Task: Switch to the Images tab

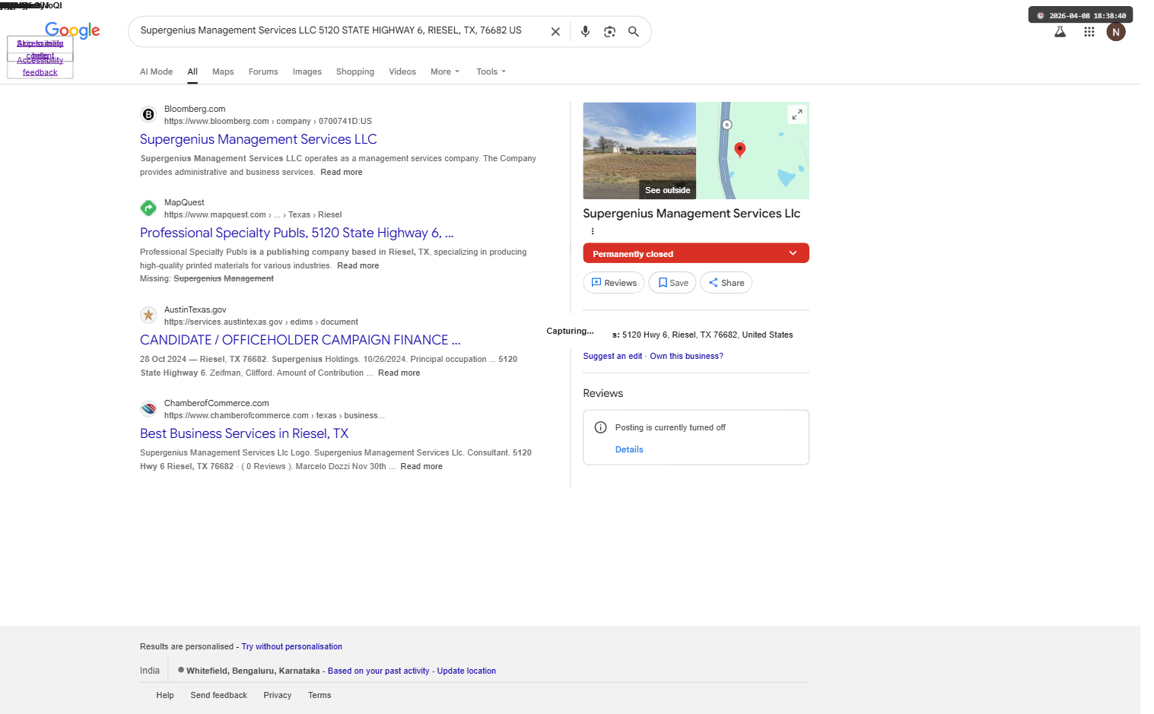Action: click(307, 71)
